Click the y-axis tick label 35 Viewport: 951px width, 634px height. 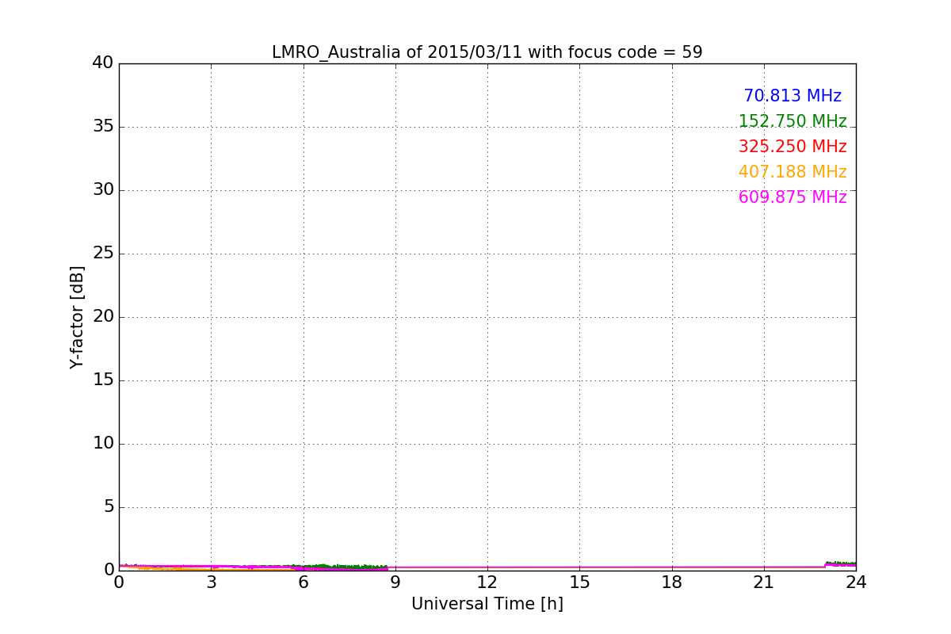point(103,127)
